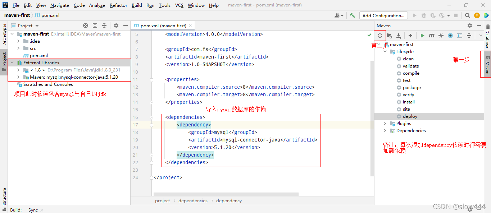Expand the src folder
The width and height of the screenshot is (491, 213).
[18, 48]
